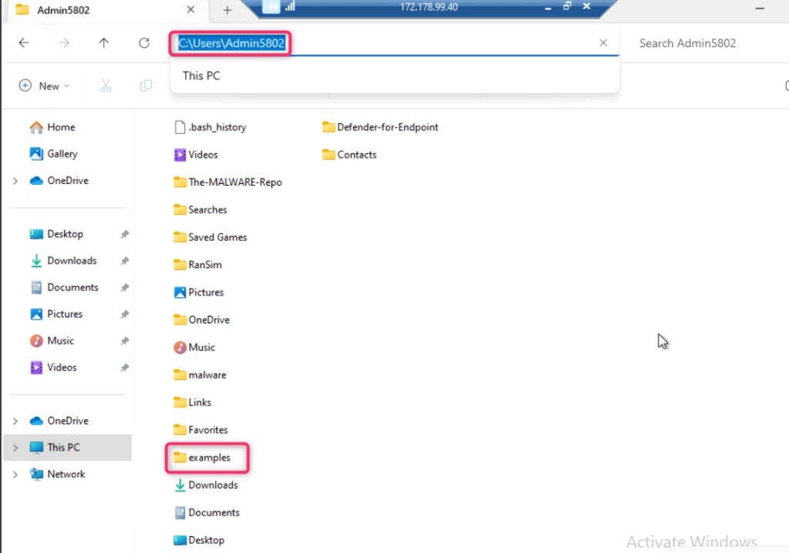Open The-MALWARE-Repo folder
Viewport: 789px width, 553px height.
point(234,183)
